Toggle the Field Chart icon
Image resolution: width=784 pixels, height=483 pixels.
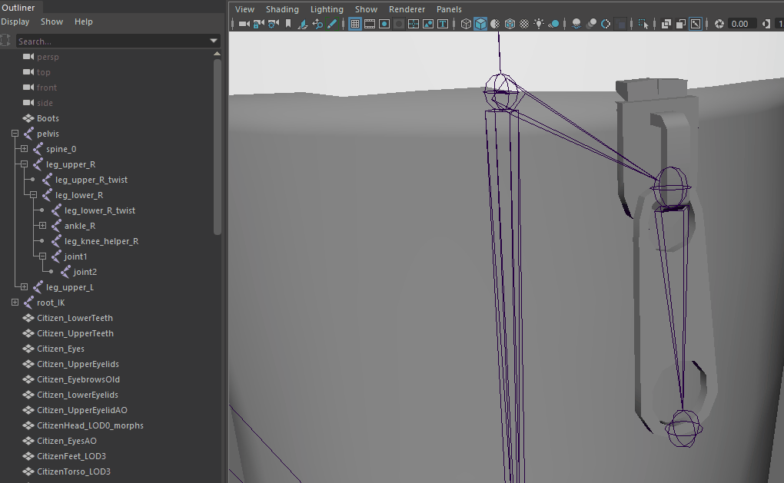click(x=414, y=24)
